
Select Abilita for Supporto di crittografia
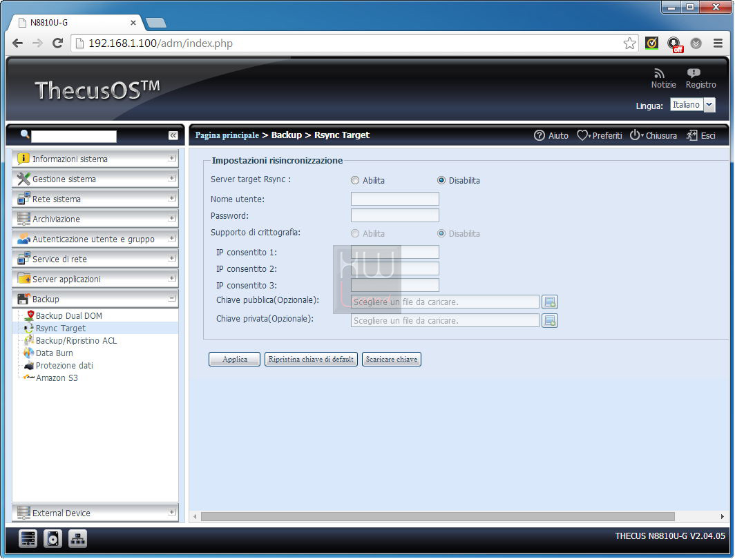tap(355, 234)
